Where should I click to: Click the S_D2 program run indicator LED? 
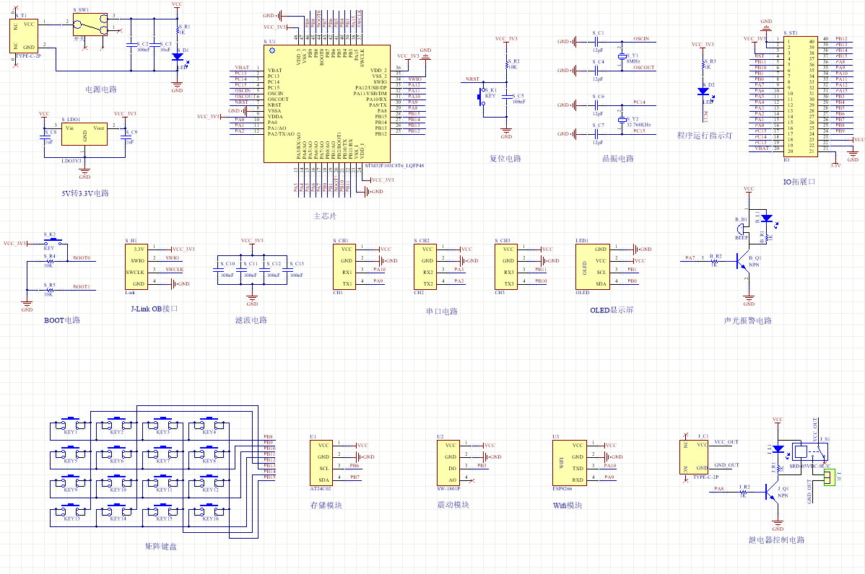(x=703, y=92)
